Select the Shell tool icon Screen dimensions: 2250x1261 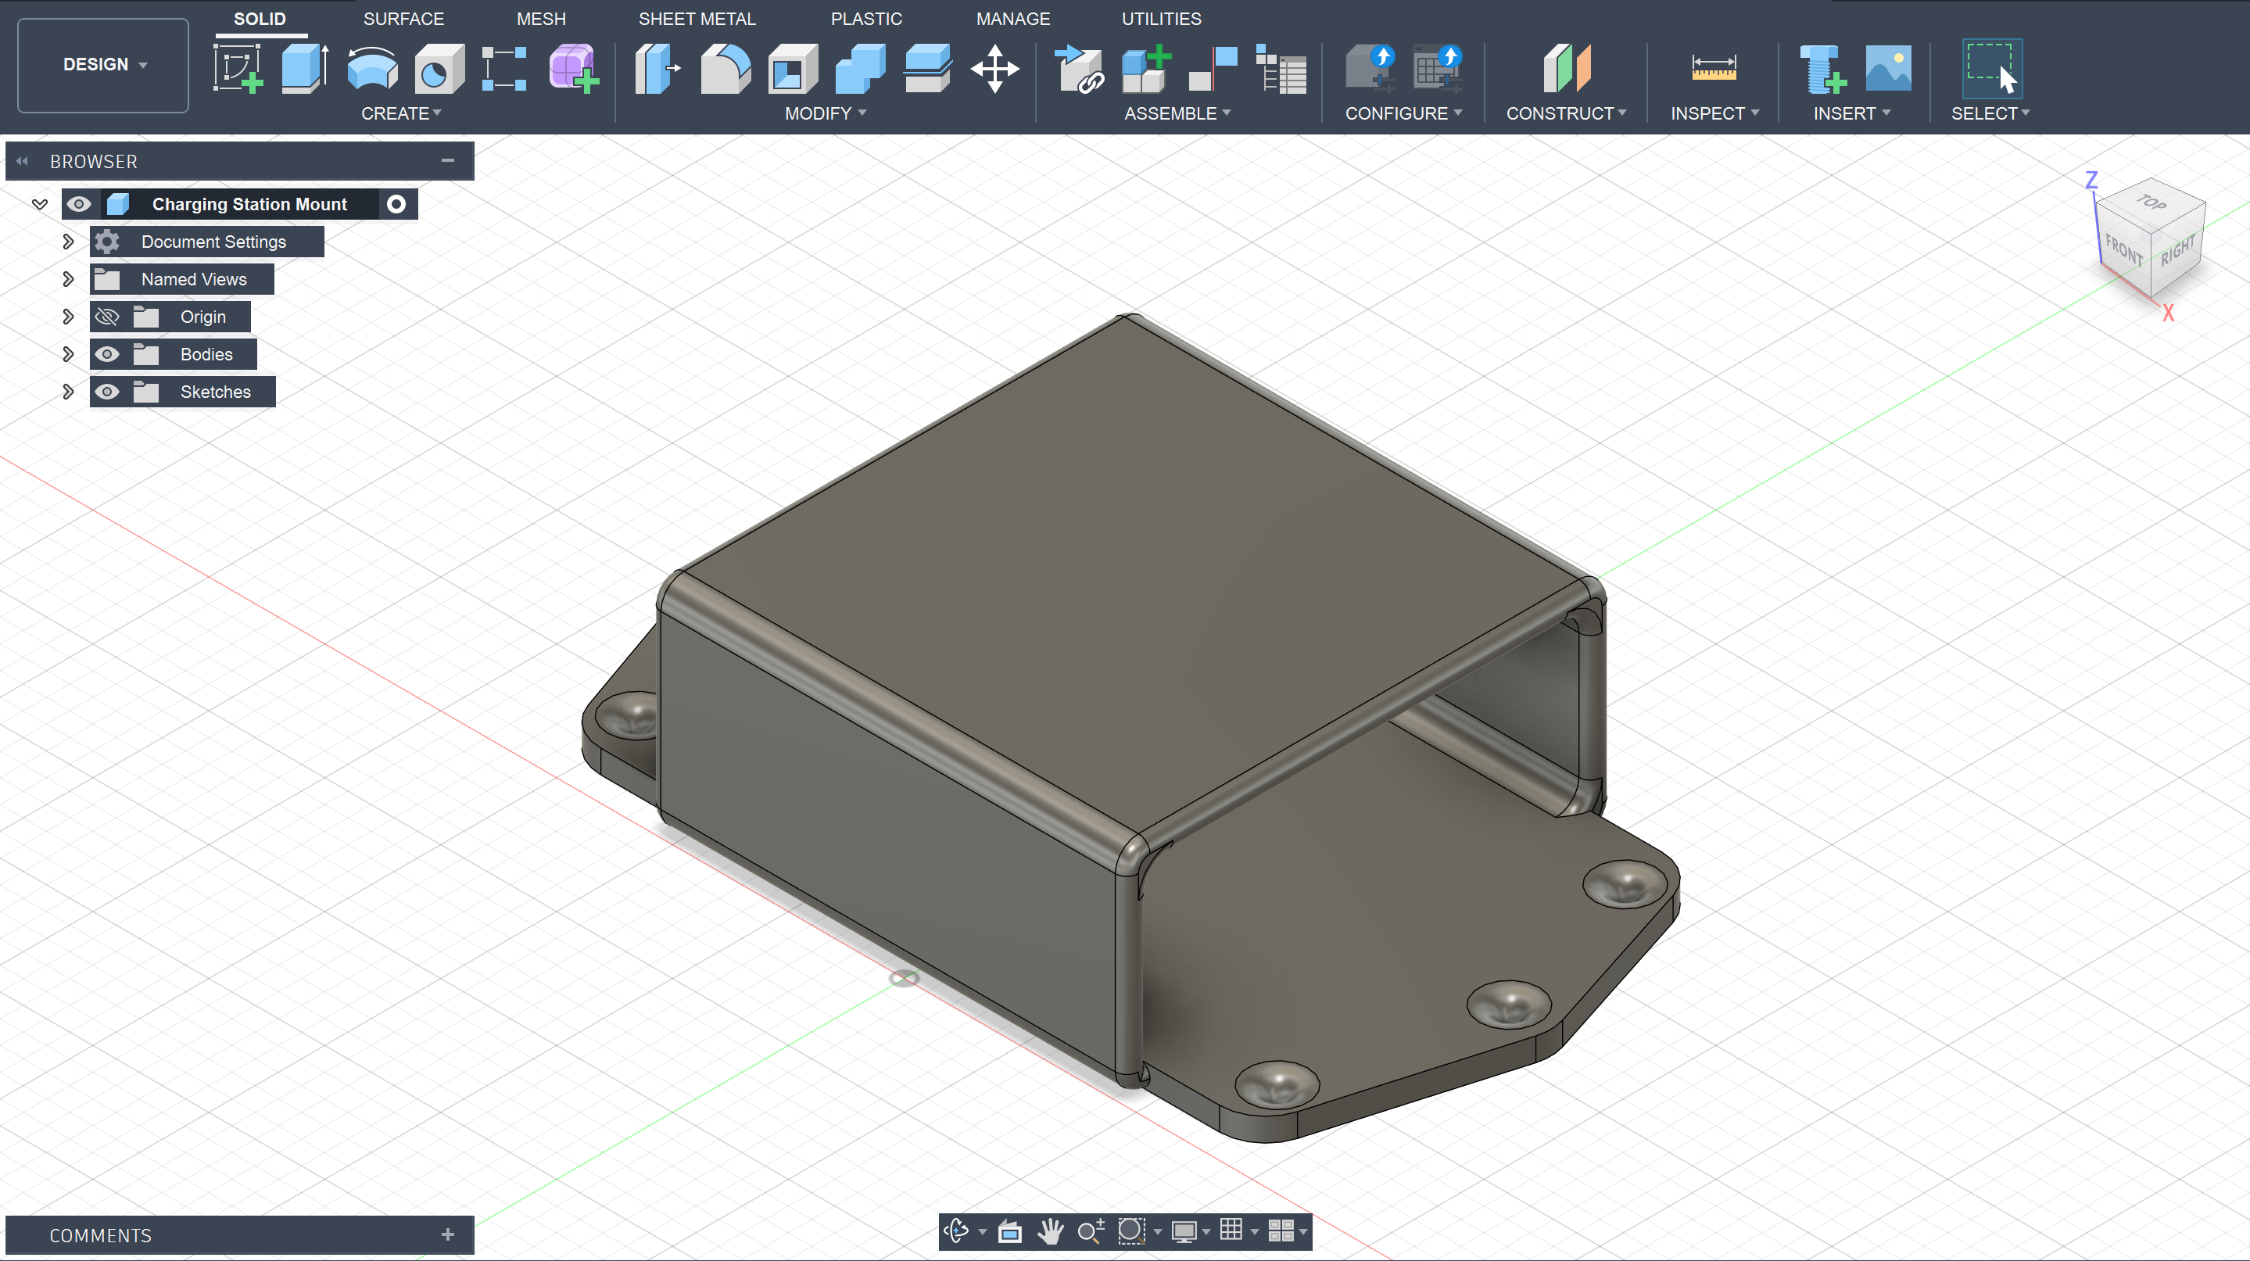pyautogui.click(x=792, y=68)
